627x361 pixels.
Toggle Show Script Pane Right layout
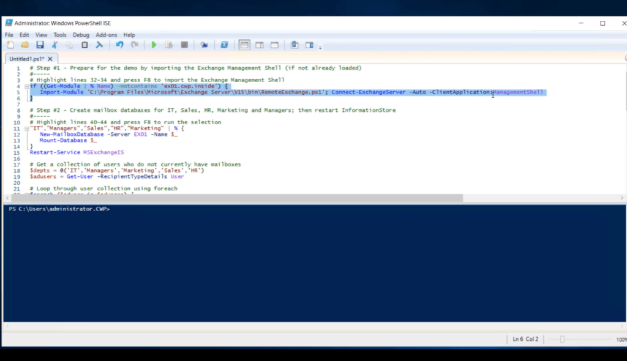point(259,45)
